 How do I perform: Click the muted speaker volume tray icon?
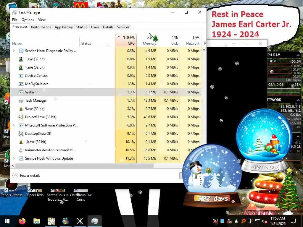click(265, 221)
